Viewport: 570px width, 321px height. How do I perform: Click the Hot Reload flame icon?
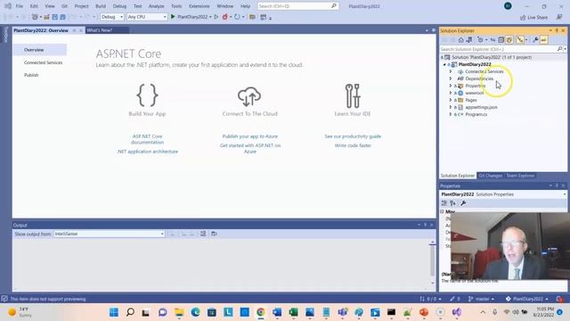tap(225, 17)
